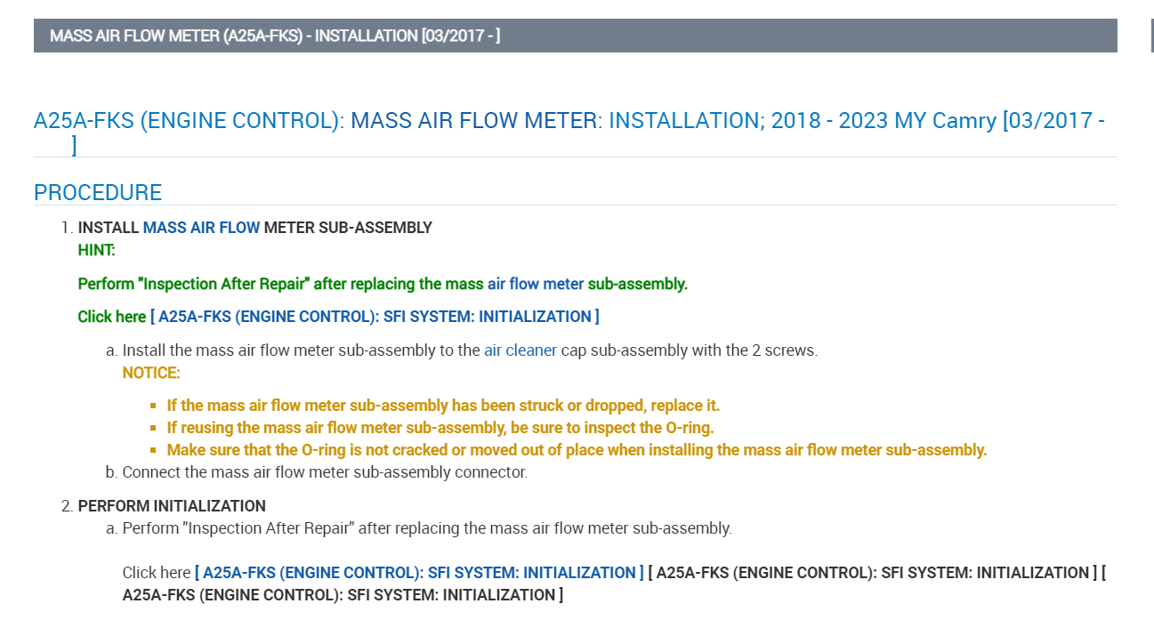Image resolution: width=1154 pixels, height=636 pixels.
Task: Open blue INITIALIZATION link under Perform Initialization step
Action: (x=419, y=573)
